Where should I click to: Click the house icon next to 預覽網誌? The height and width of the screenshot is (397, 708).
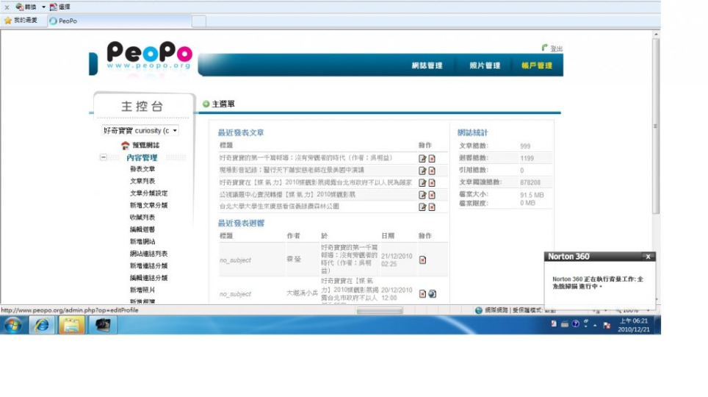[126, 146]
